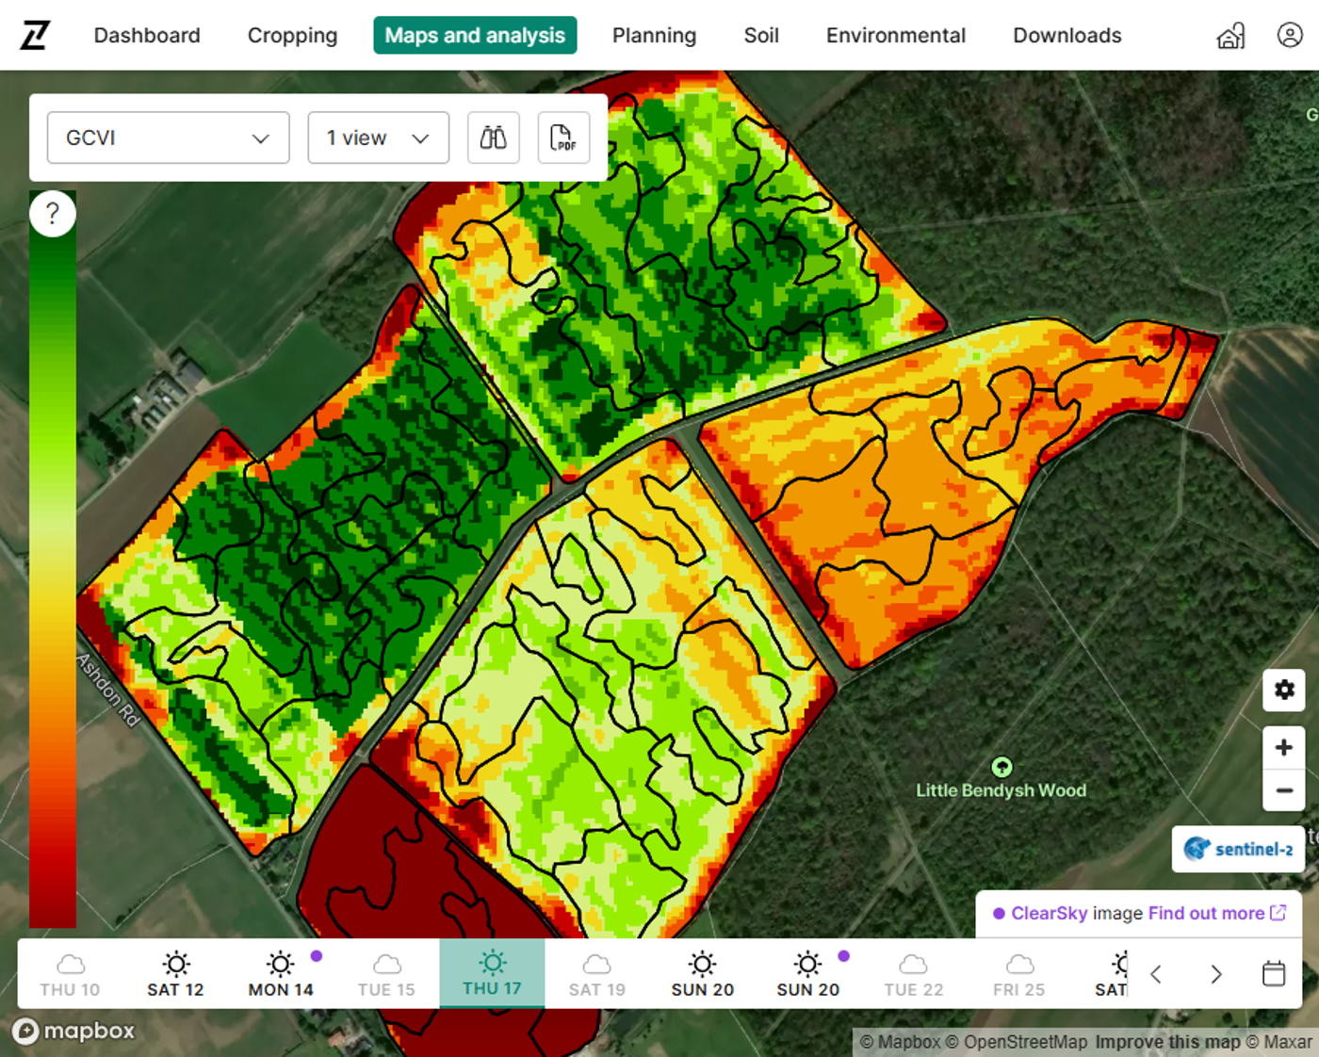Open the farm home icon

click(1230, 36)
